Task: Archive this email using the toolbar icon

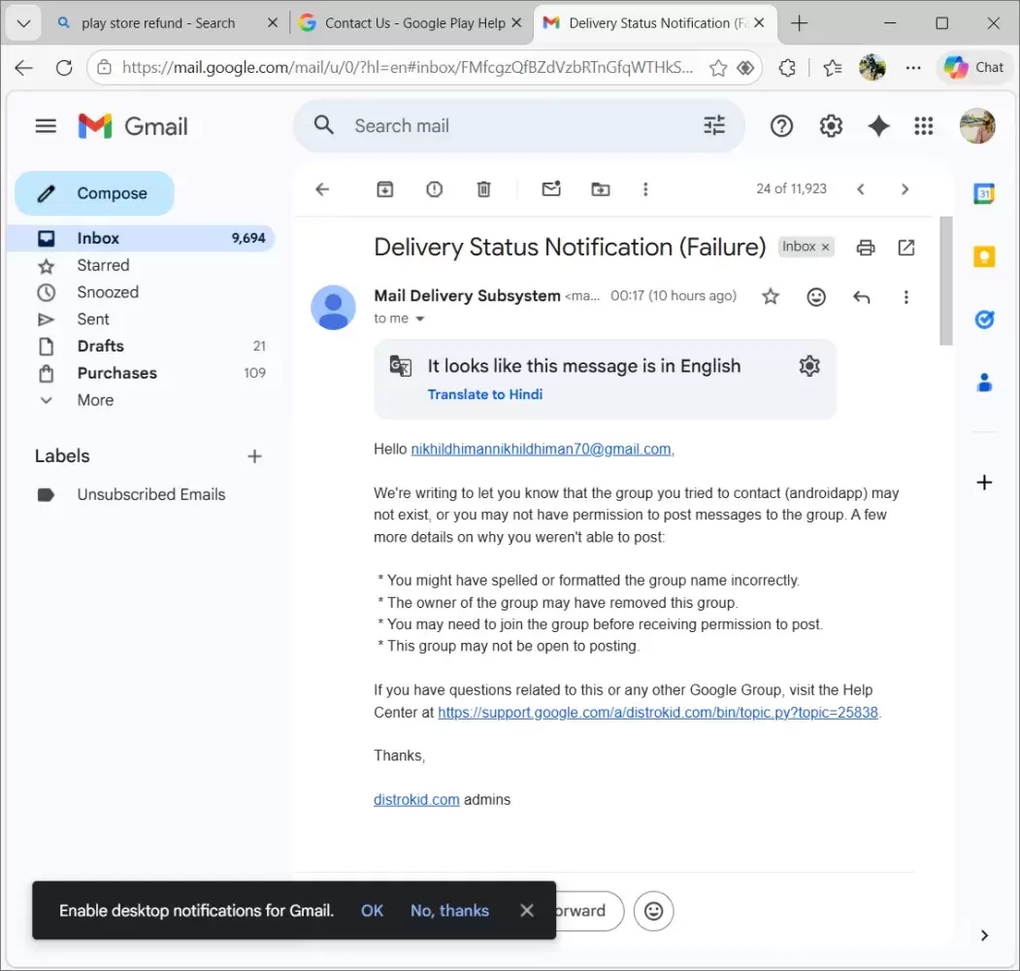Action: tap(385, 189)
